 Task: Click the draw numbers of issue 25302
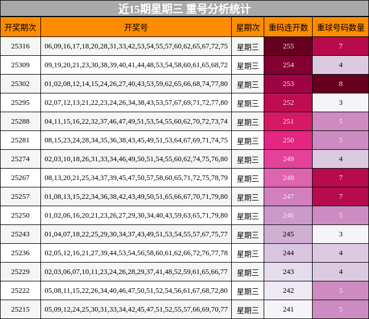pyautogui.click(x=136, y=84)
